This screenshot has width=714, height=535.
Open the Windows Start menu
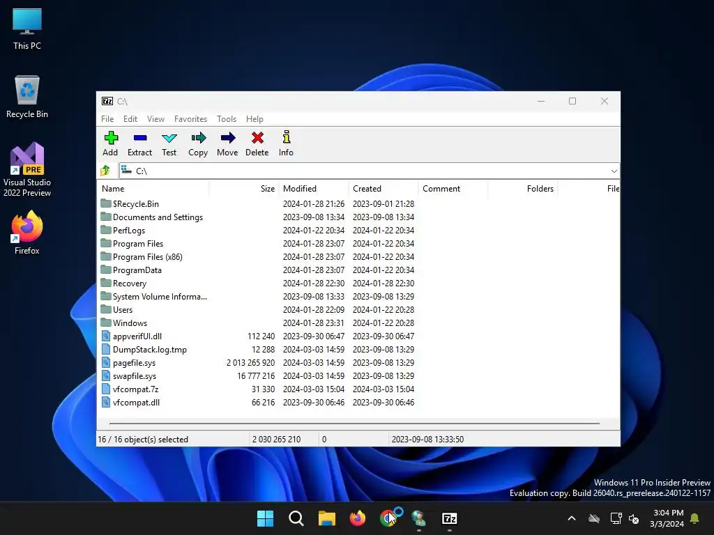point(265,518)
